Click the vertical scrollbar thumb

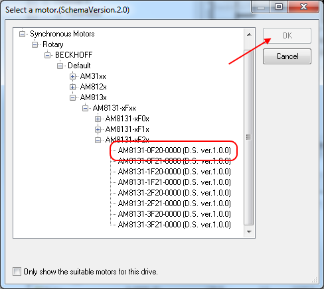click(x=248, y=137)
